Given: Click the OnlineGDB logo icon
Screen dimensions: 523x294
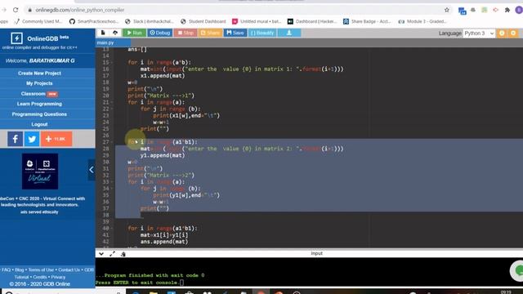Looking at the screenshot, I should 16,38.
